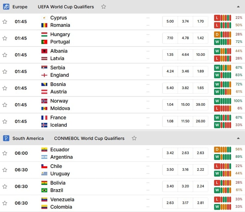Toggle favorite star for Serbia vs England
245x212 pixels.
tap(5, 72)
